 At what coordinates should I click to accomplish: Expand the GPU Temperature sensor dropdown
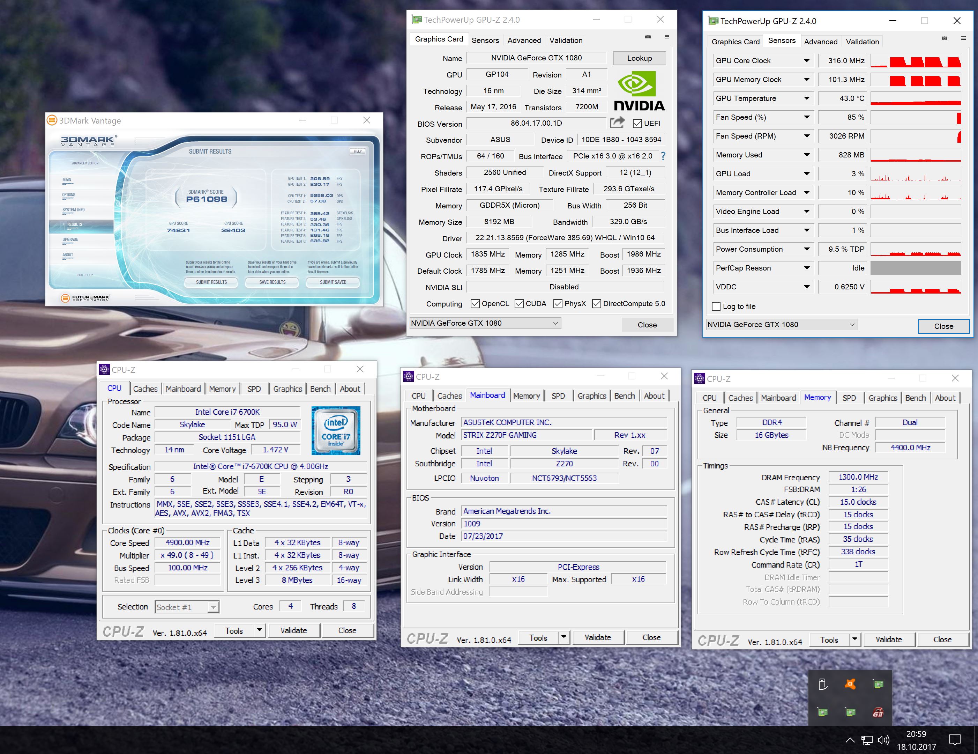pyautogui.click(x=806, y=98)
